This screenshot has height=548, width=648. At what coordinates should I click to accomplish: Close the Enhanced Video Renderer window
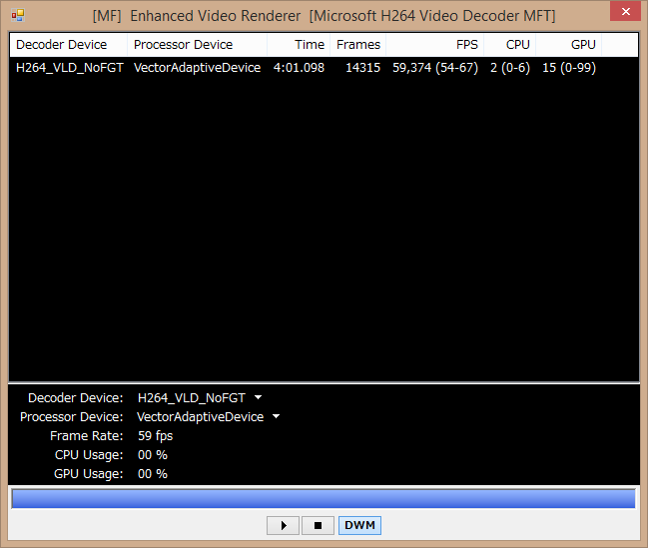[x=625, y=11]
